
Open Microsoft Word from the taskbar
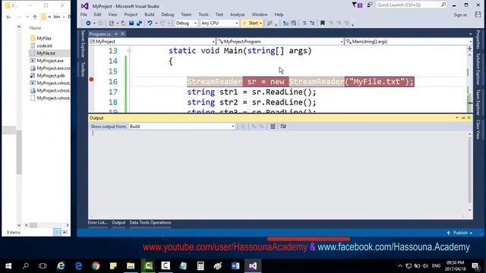235,266
